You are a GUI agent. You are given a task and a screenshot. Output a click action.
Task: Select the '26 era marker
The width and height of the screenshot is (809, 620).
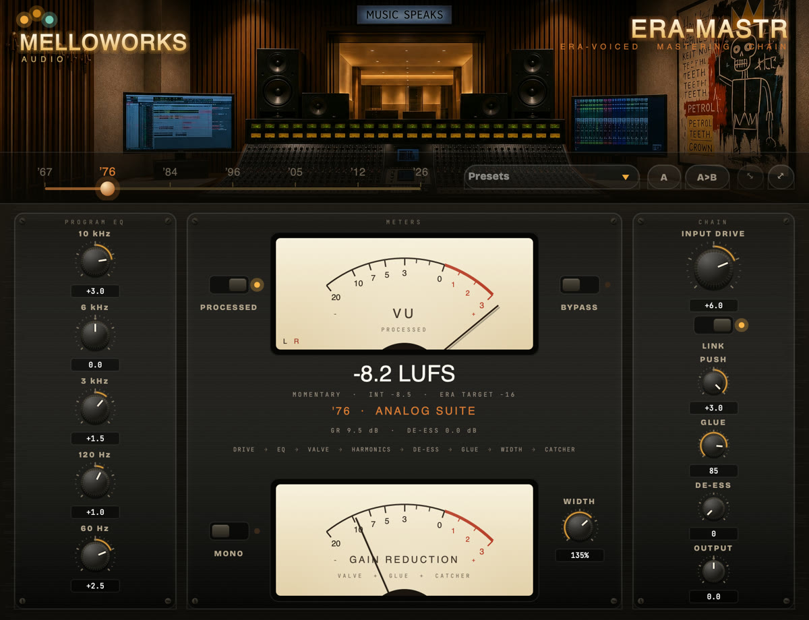coord(421,172)
